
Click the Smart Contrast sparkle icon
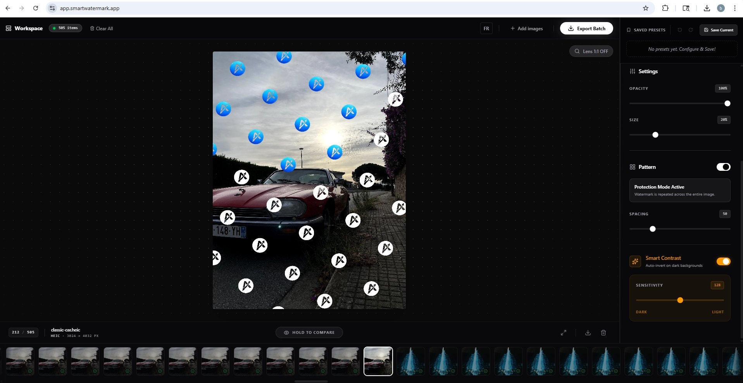(635, 261)
